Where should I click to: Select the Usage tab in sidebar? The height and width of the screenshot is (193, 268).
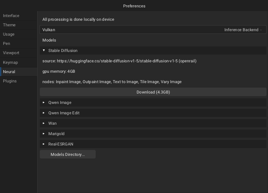(9, 34)
